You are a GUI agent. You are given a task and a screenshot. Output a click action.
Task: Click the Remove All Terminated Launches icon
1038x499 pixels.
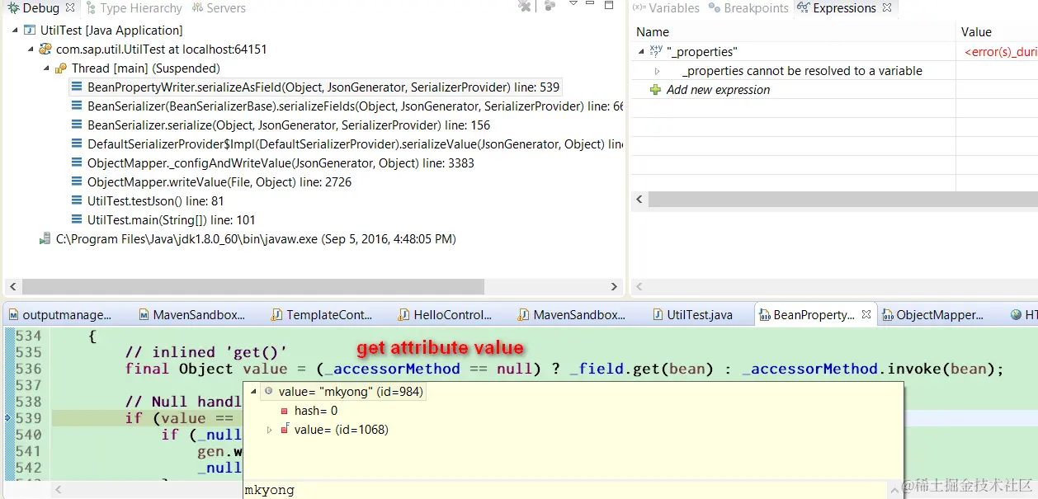525,7
